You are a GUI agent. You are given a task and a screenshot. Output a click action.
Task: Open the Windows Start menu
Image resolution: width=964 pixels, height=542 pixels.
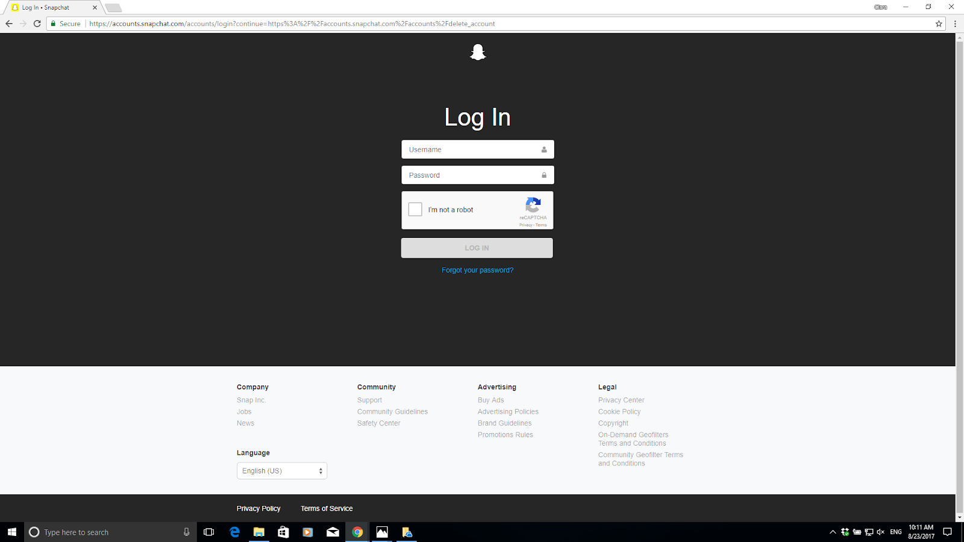click(x=12, y=532)
